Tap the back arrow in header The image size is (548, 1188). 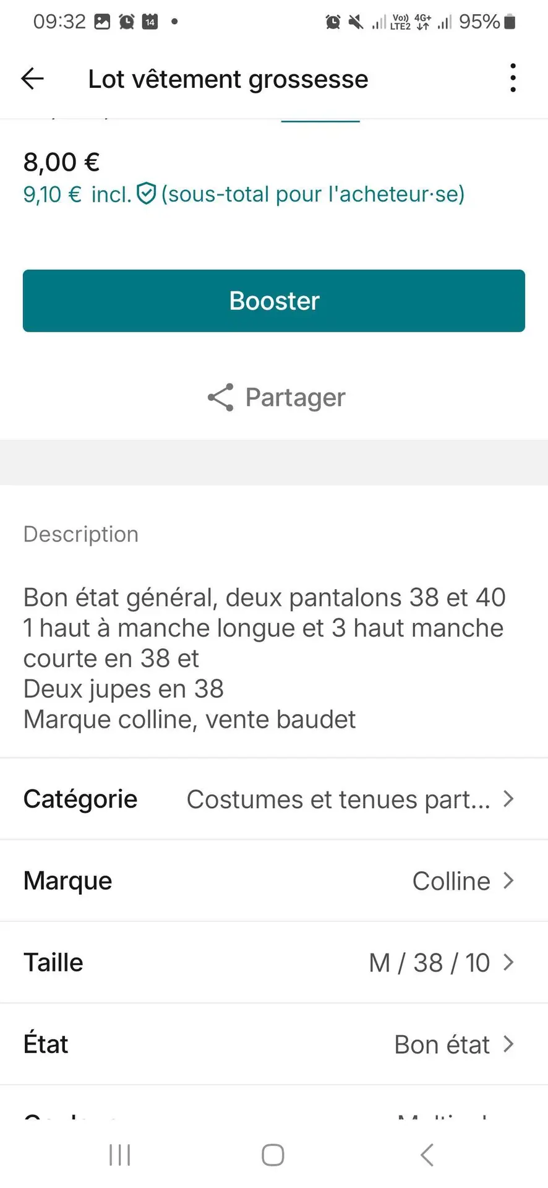pos(32,79)
